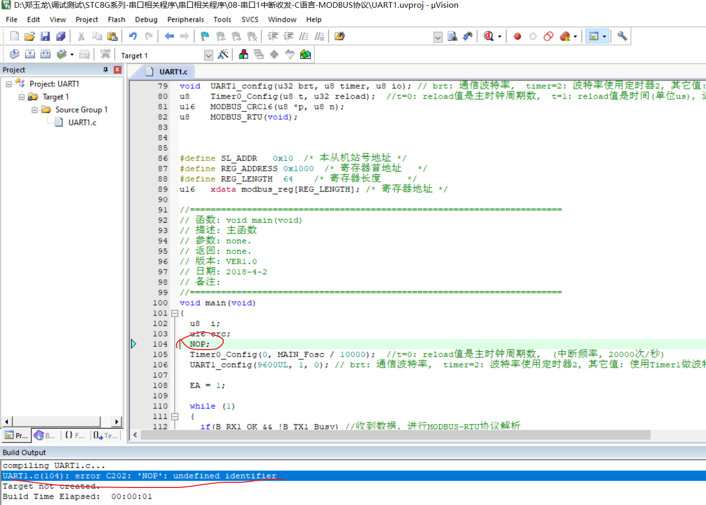Collapse the Source Group 1 tree node
Screen dimensions: 706x505
34,109
